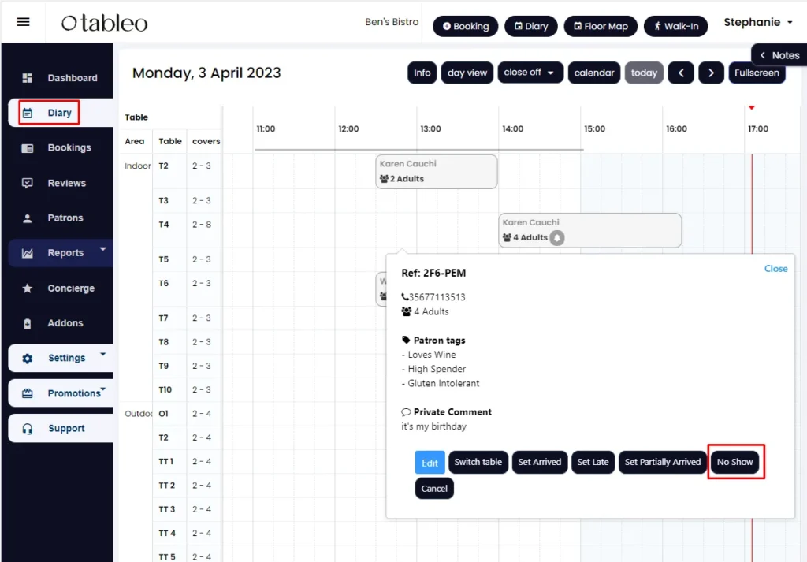Close the booking details popup
Screen dimensions: 807x562
(775, 269)
